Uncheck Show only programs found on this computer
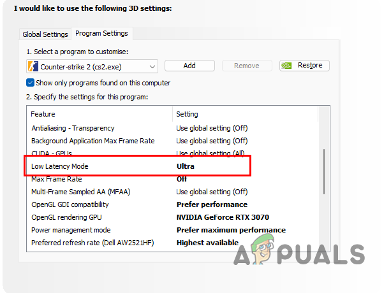Screen dimensions: 391x293 tap(30, 83)
